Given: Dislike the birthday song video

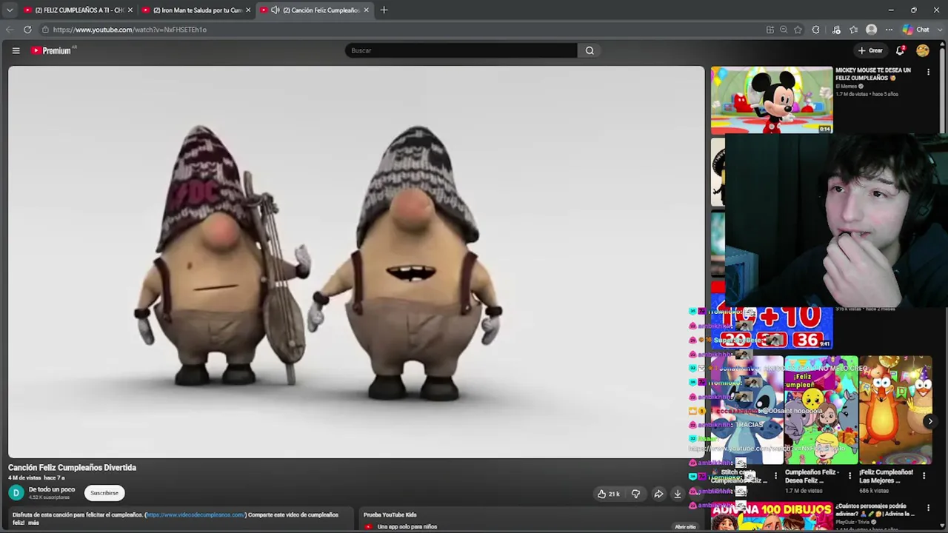Looking at the screenshot, I should click(635, 494).
